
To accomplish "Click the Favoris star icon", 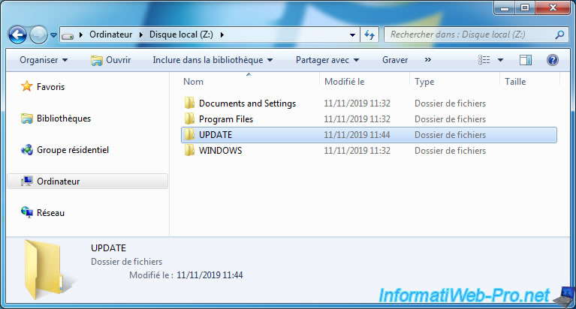I will click(26, 86).
